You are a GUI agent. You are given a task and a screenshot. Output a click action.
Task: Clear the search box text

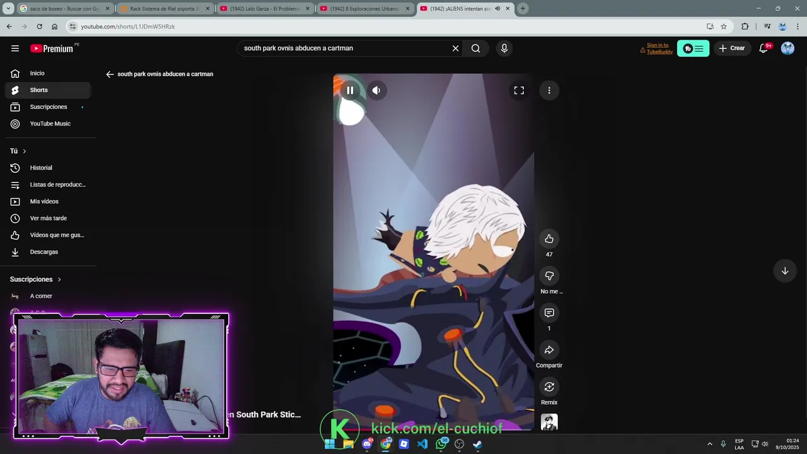click(x=455, y=49)
